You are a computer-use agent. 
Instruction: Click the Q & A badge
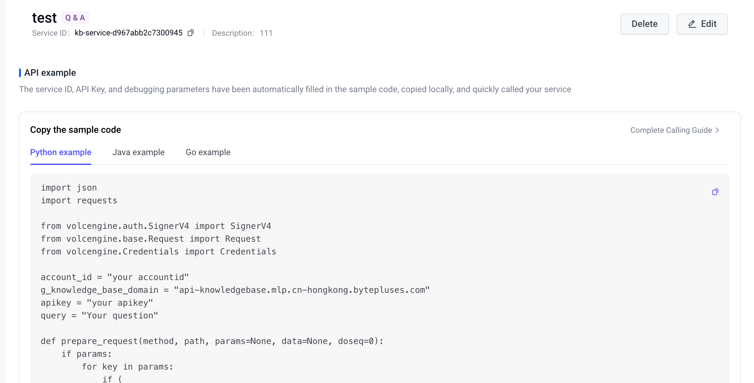[75, 18]
